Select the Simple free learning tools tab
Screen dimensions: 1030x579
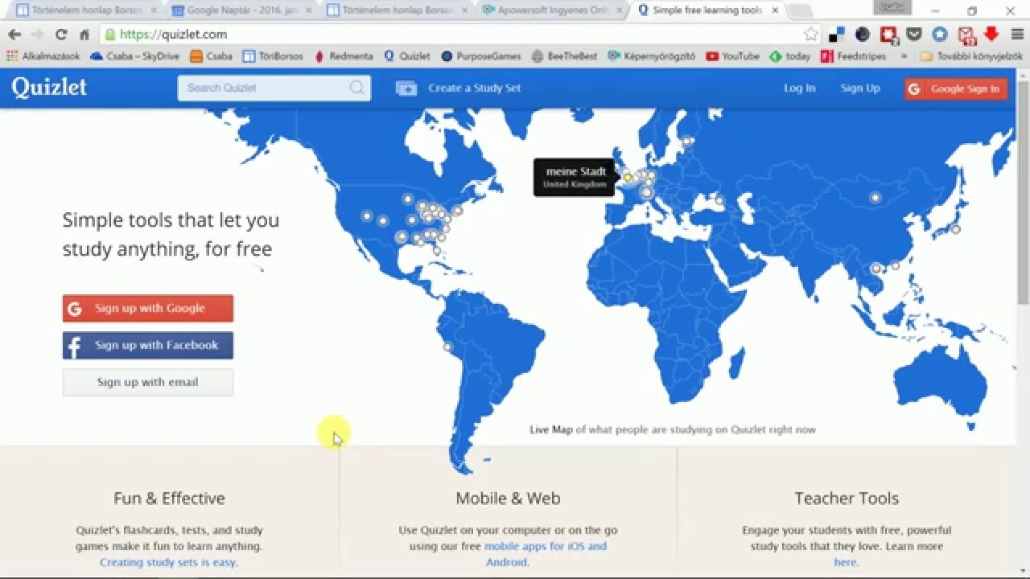pyautogui.click(x=707, y=10)
